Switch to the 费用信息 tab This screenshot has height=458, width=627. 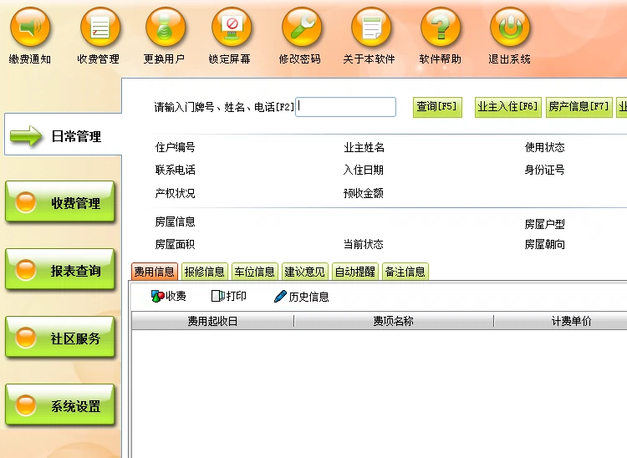[155, 272]
